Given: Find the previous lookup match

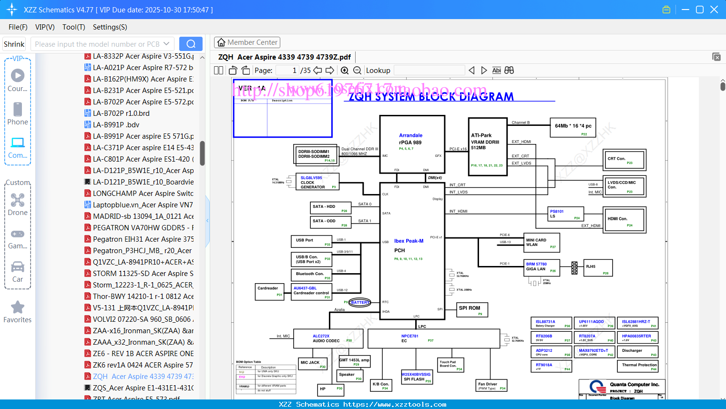Looking at the screenshot, I should pyautogui.click(x=471, y=70).
